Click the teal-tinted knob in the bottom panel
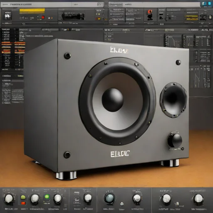213x213 pixels. (x=109, y=198)
